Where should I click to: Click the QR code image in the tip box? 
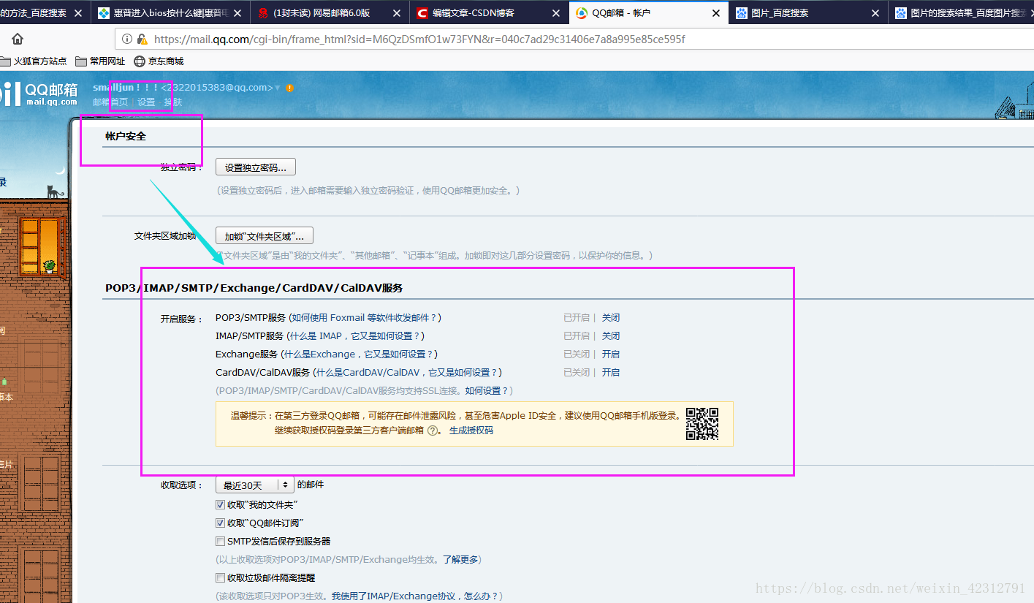[x=702, y=424]
